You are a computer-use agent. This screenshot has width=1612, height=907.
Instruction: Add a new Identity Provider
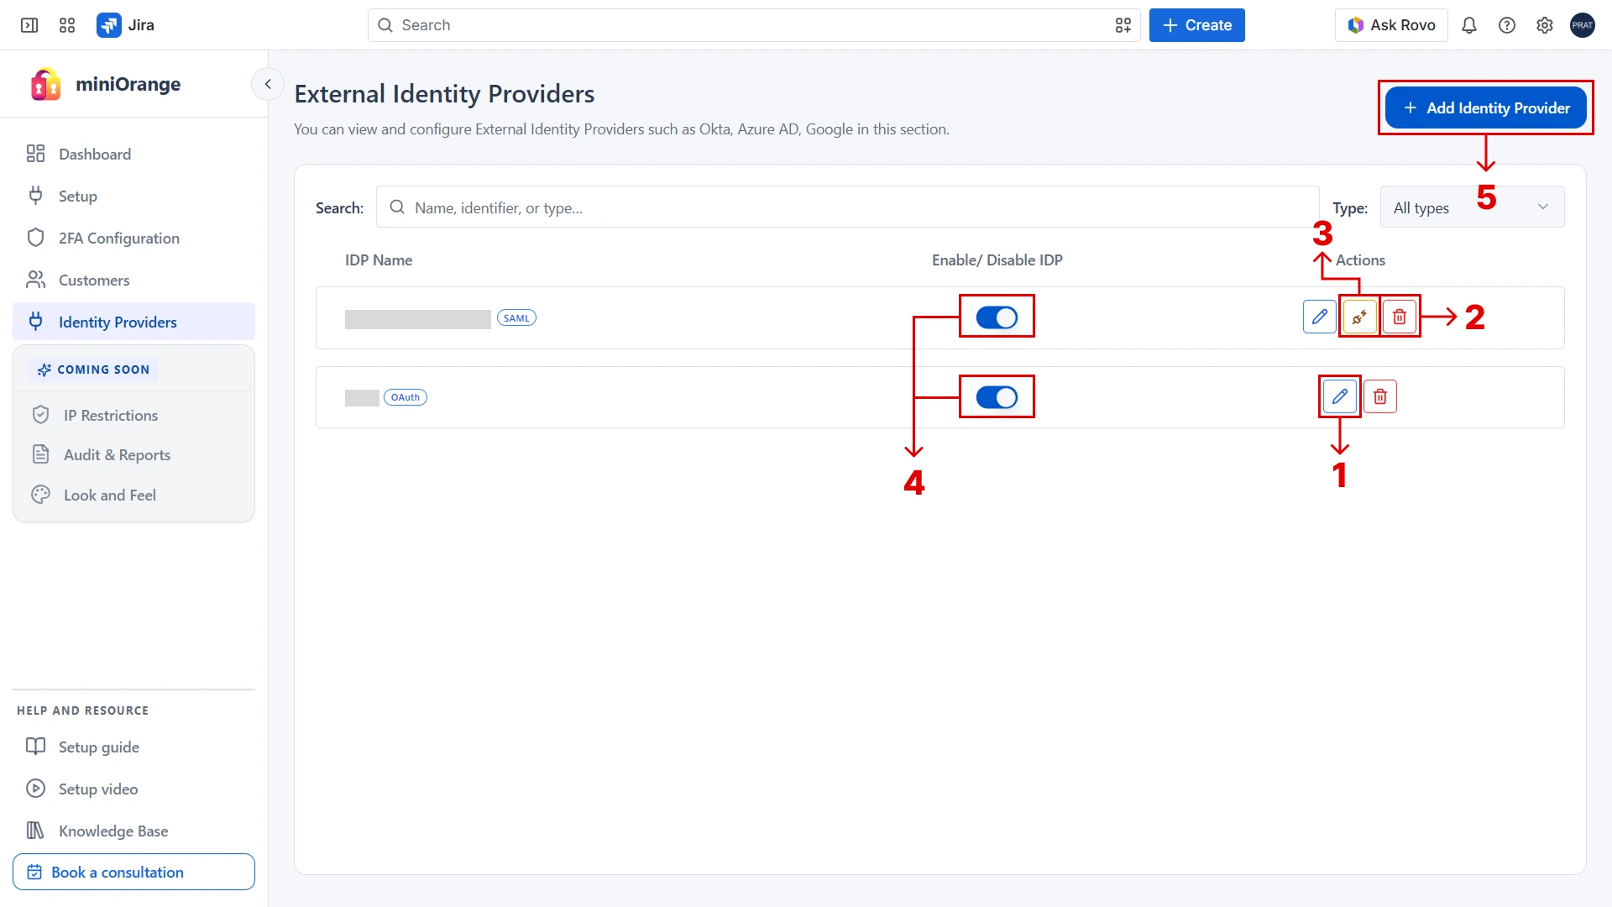[x=1485, y=107]
